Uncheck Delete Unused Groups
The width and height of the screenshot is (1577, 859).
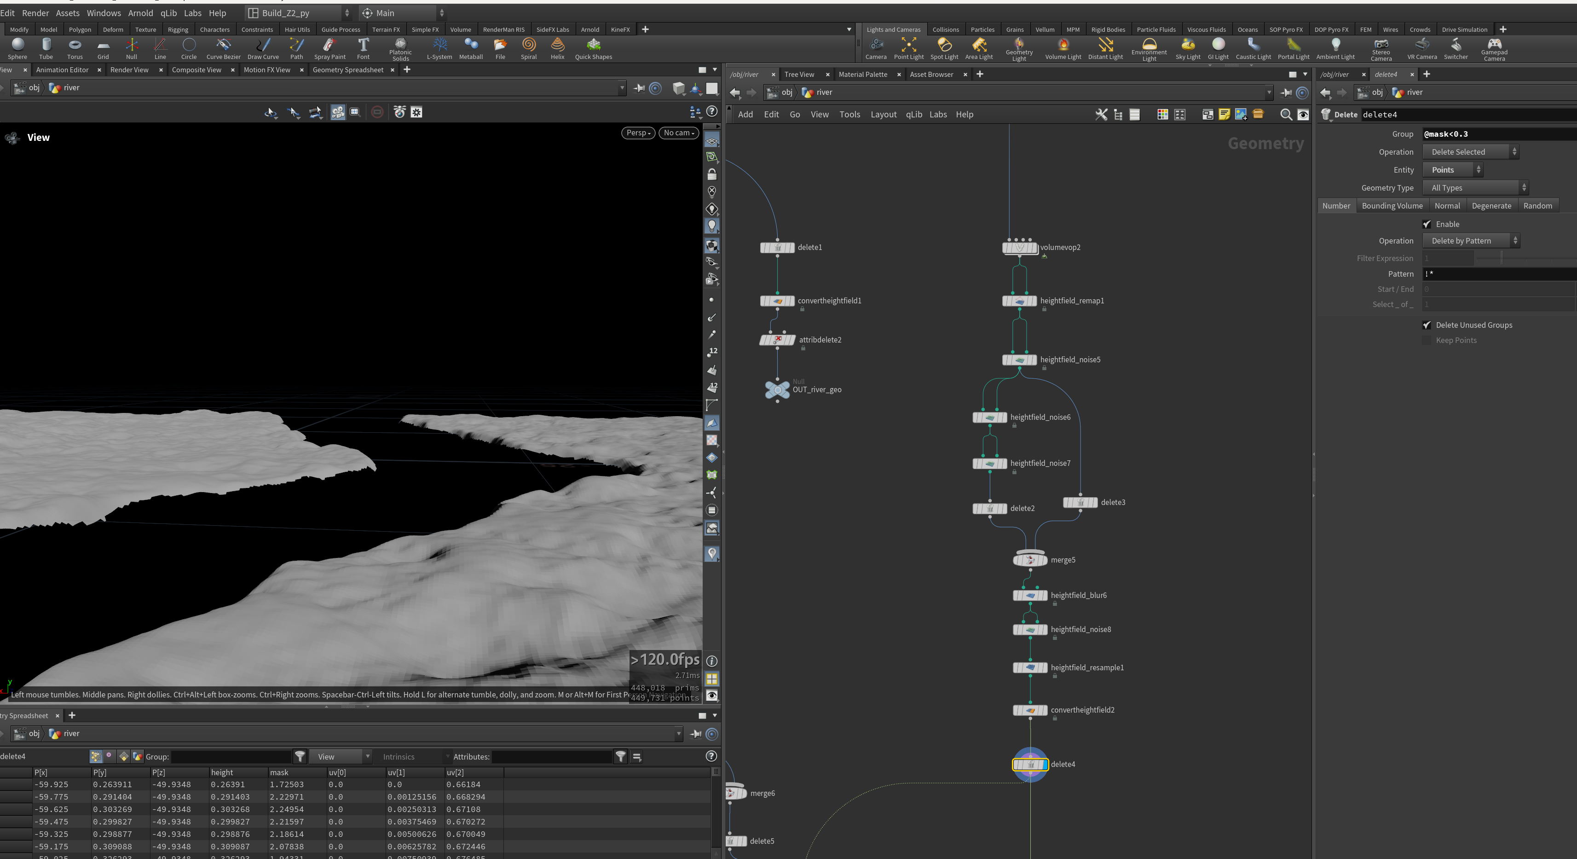(x=1427, y=325)
